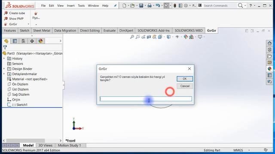Open SOLIDWORKS Resources home icon in task pane
This screenshot has height=154, width=275.
coord(269,43)
